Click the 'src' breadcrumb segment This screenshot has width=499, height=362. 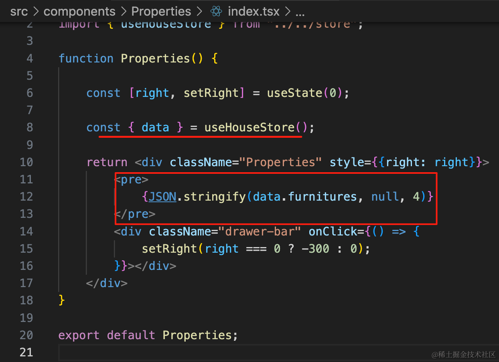(x=19, y=12)
